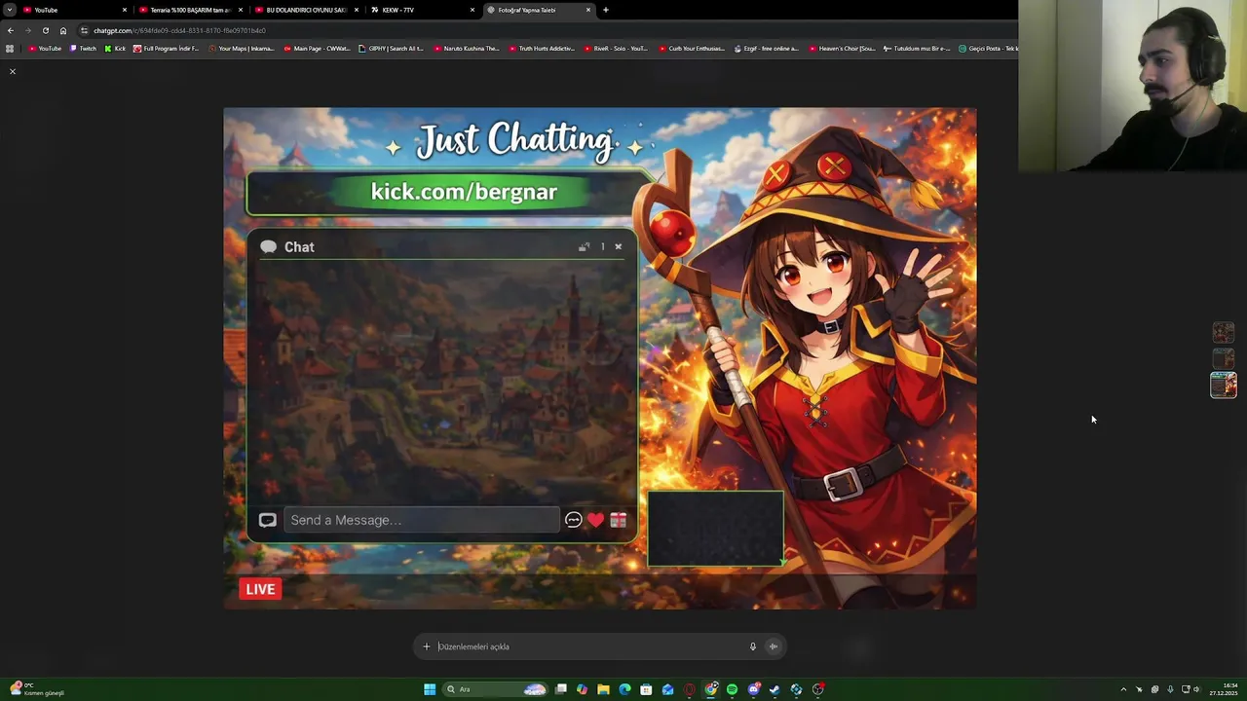This screenshot has height=701, width=1247.
Task: Open the Main Page - CWWat bookmark
Action: pos(317,49)
